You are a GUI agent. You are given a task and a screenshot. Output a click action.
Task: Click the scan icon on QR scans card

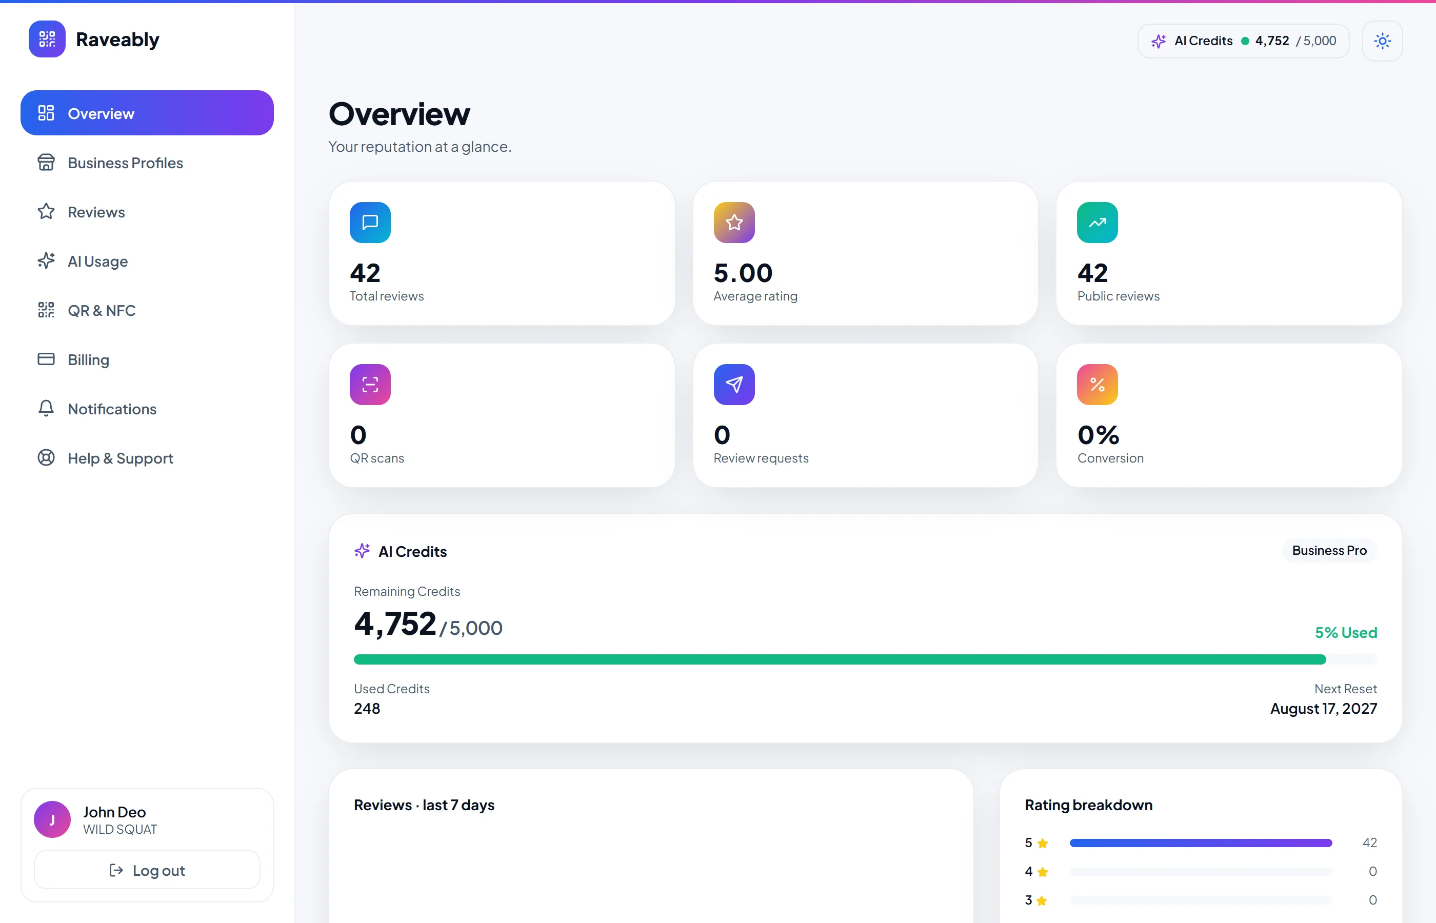tap(370, 384)
